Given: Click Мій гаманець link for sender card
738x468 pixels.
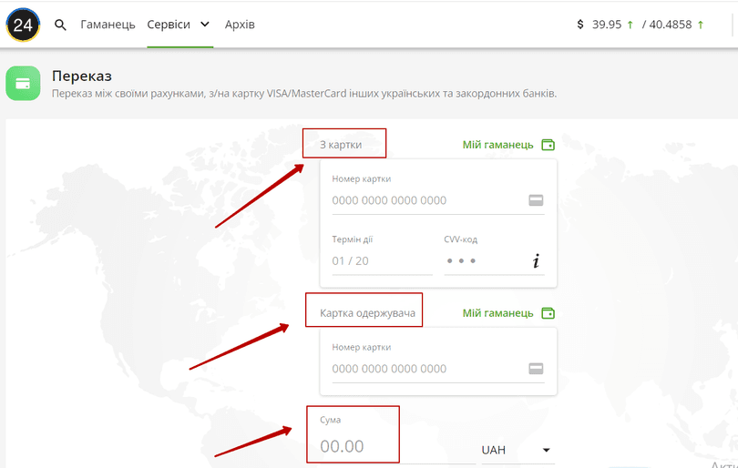Looking at the screenshot, I should click(498, 145).
